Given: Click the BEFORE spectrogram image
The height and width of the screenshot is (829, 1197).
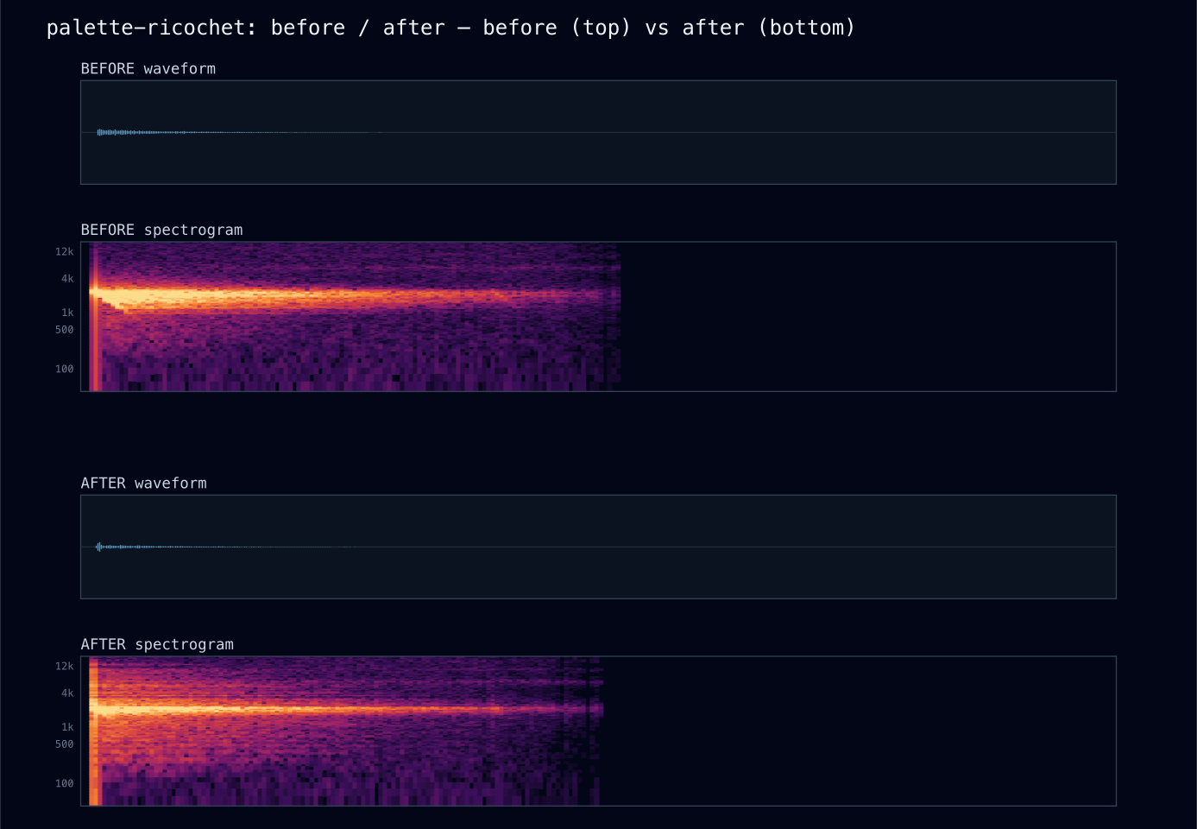Looking at the screenshot, I should click(598, 316).
